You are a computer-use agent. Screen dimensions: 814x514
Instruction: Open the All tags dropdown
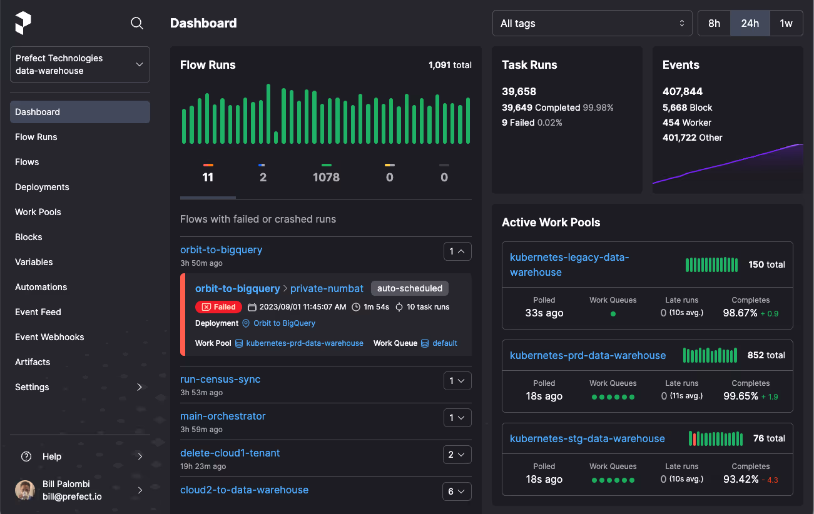(592, 23)
